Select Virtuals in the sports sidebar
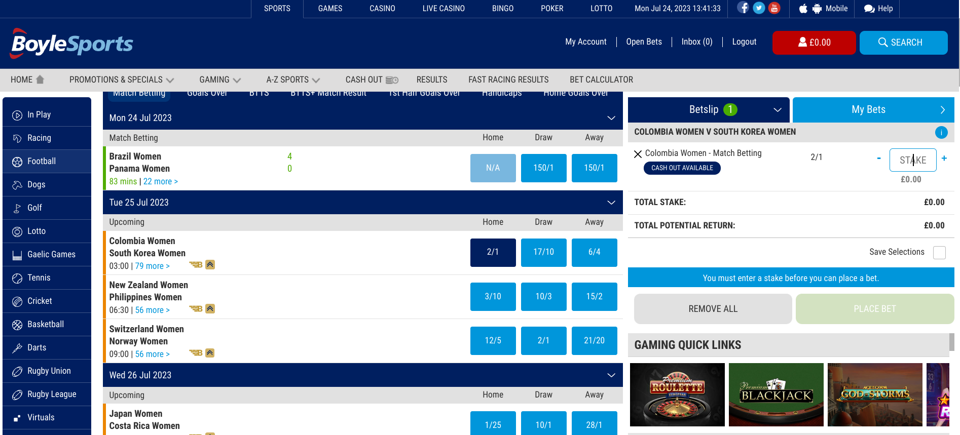Image resolution: width=960 pixels, height=435 pixels. click(x=47, y=417)
